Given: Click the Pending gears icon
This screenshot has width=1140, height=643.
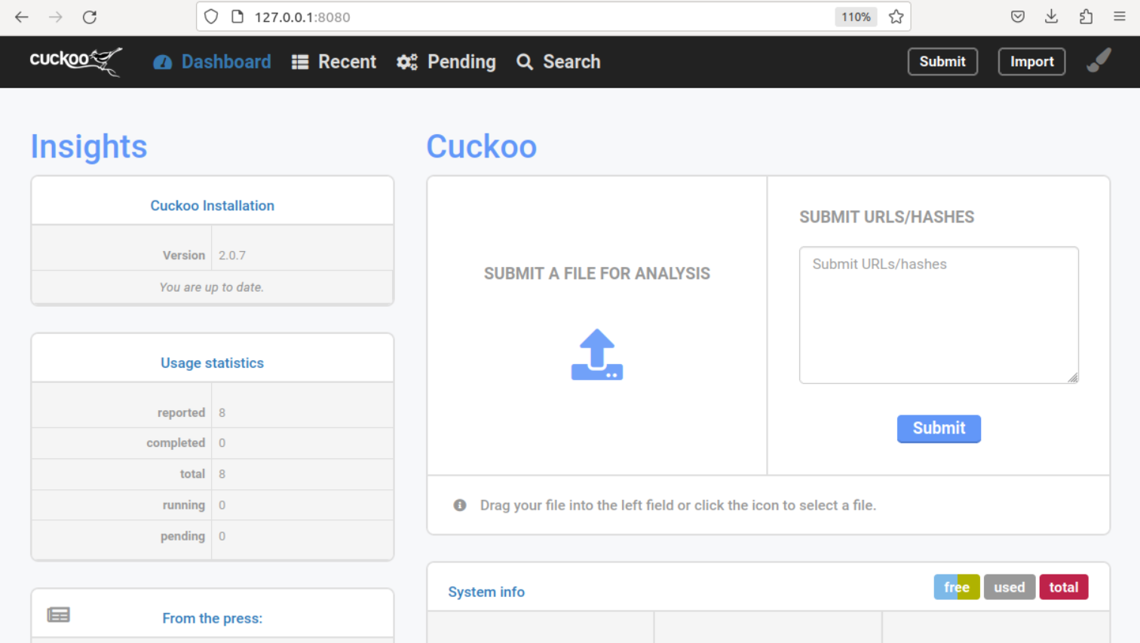Looking at the screenshot, I should tap(407, 62).
